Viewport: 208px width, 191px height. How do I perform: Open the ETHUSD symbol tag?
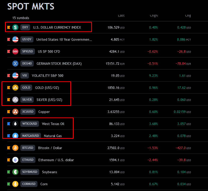coord(28,160)
